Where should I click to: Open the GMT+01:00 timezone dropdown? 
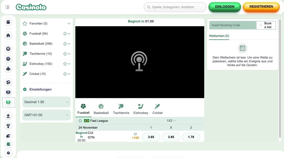(46, 115)
